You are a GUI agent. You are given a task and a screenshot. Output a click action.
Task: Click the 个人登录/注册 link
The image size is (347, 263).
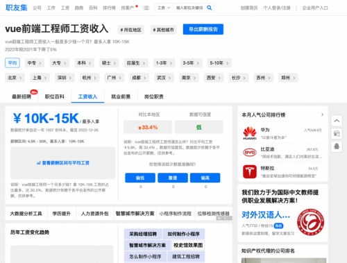tap(277, 8)
